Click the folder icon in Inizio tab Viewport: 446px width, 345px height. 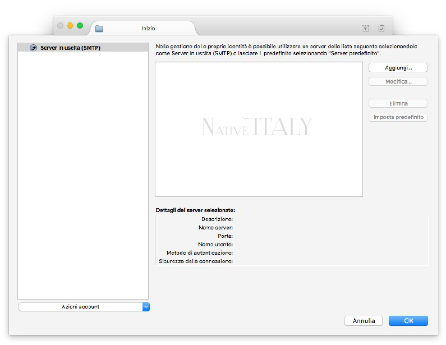coord(99,29)
